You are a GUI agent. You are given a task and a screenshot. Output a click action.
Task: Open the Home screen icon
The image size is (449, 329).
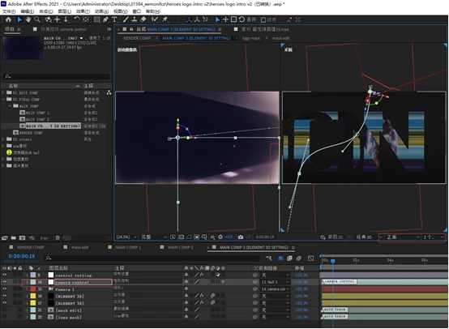(8, 19)
